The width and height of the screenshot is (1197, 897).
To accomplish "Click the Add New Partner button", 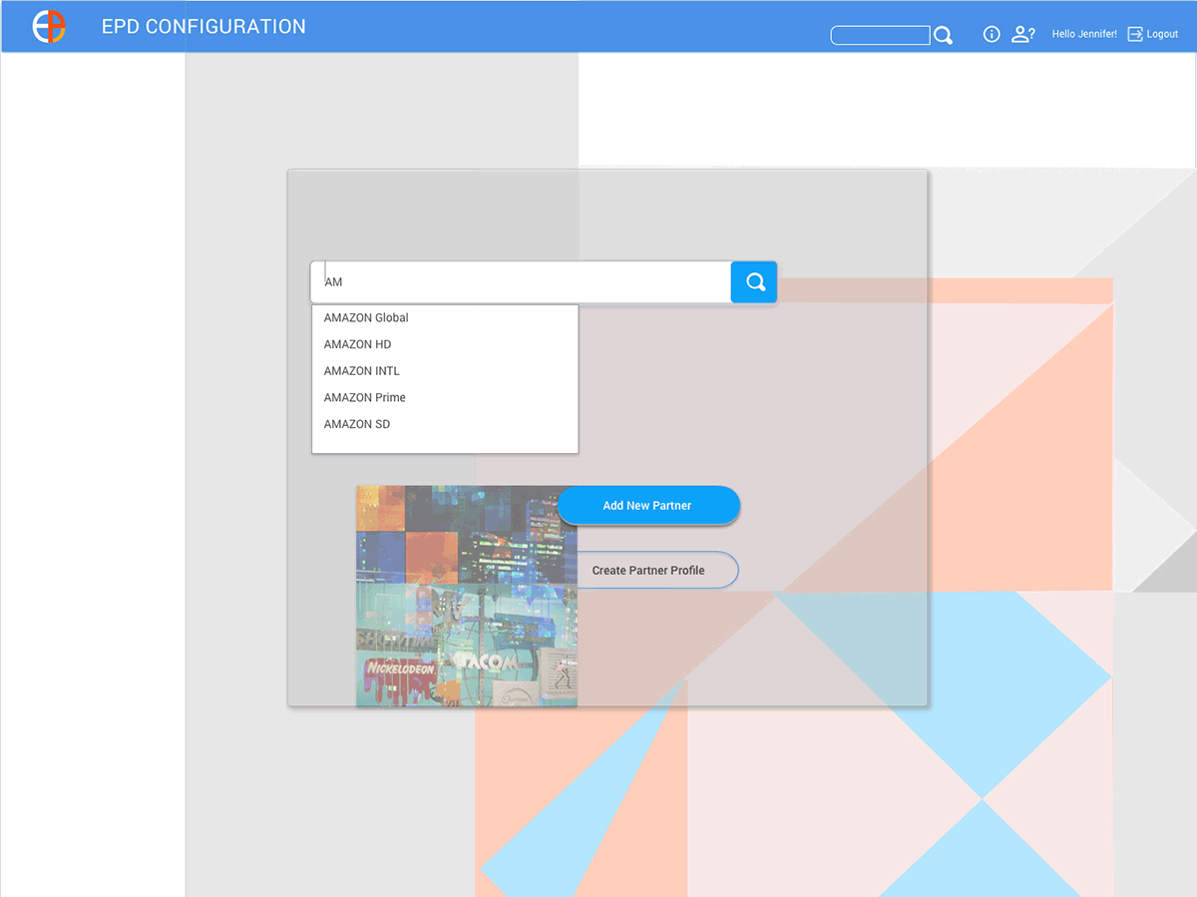I will click(648, 506).
